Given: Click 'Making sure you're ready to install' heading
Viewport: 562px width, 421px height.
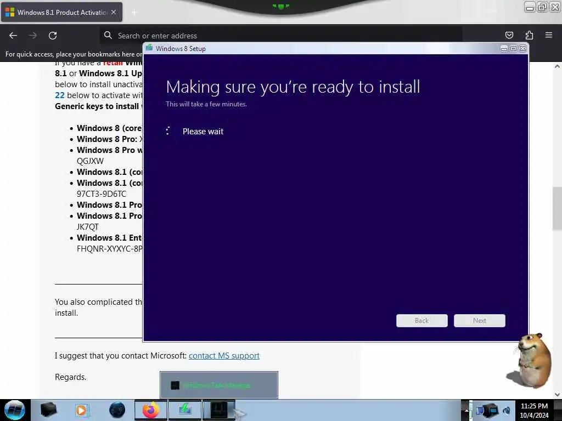Looking at the screenshot, I should pos(293,87).
